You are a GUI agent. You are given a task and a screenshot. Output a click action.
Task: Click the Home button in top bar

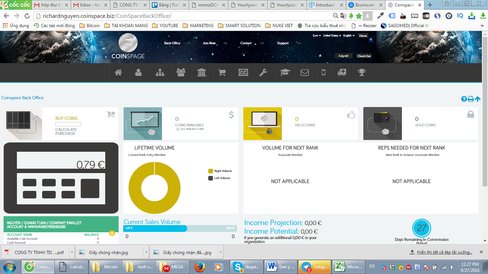(363, 36)
